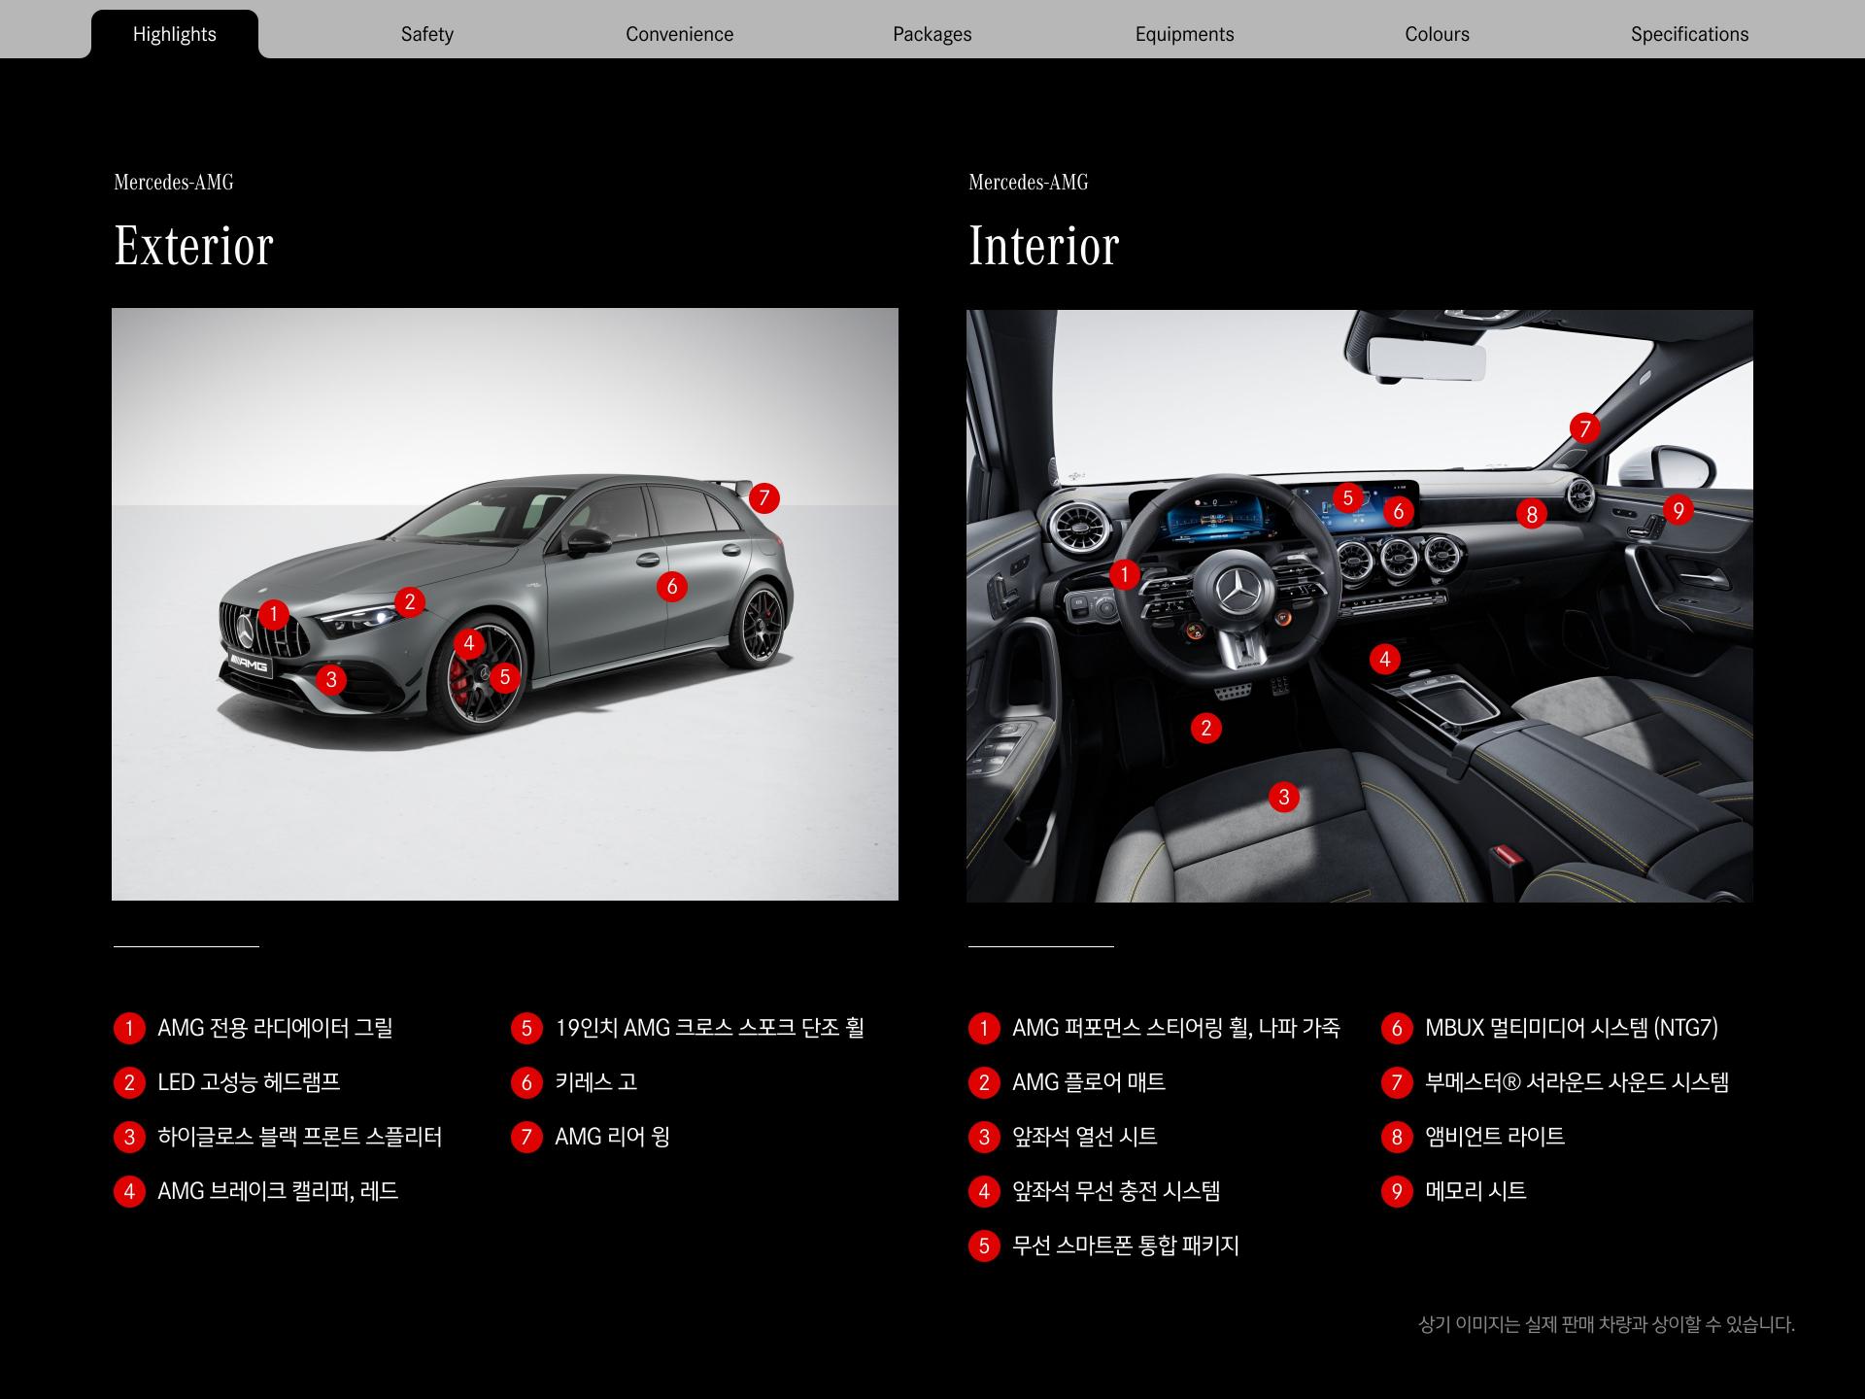Click the text 앞좌석 무선 충전 시스템

[1116, 1191]
